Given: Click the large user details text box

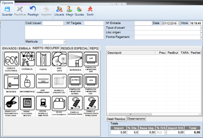Looking at the screenshot, I should (64, 33).
